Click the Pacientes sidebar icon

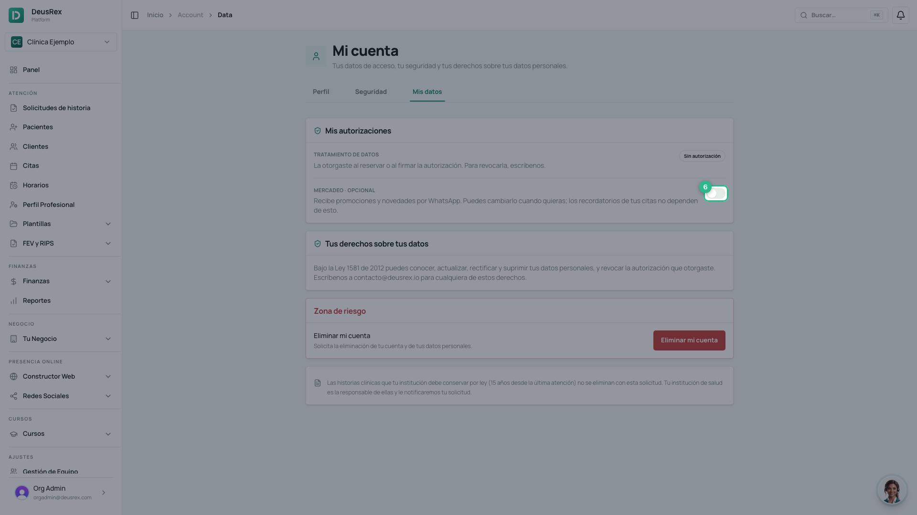13,127
